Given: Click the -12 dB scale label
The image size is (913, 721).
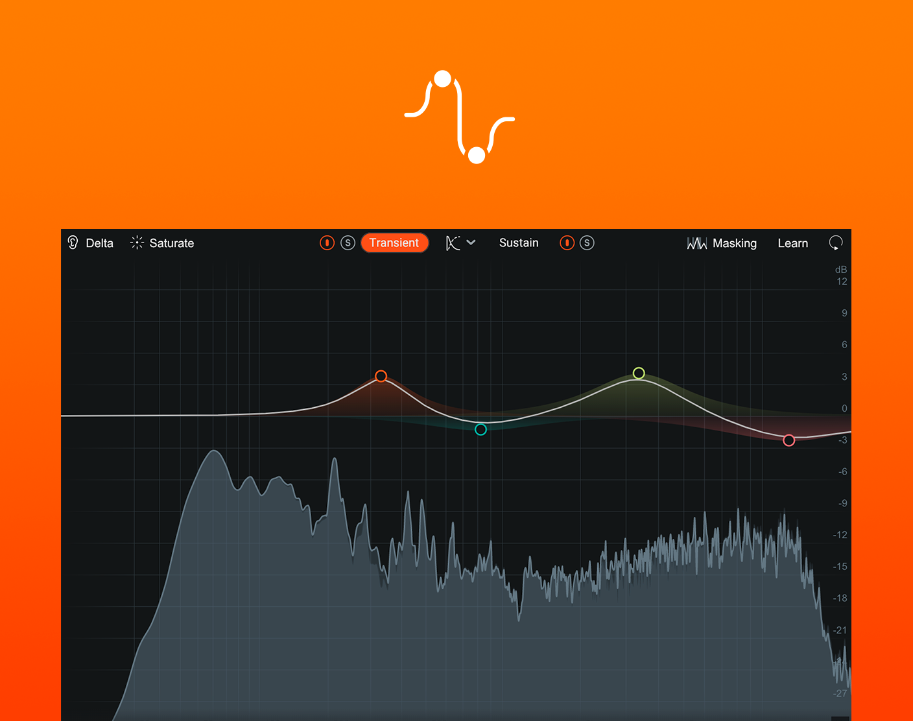Looking at the screenshot, I should [840, 535].
